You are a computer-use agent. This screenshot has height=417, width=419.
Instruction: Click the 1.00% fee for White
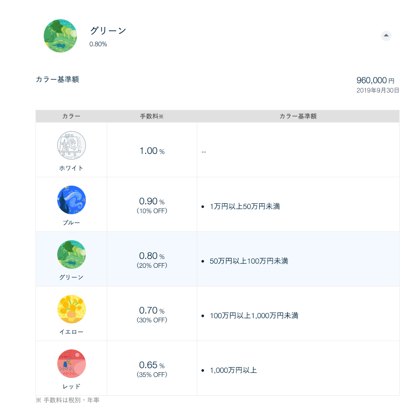(x=151, y=151)
